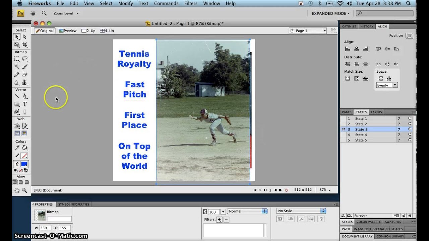The width and height of the screenshot is (429, 241).
Task: Select the Subselection tool
Action: 25,37
